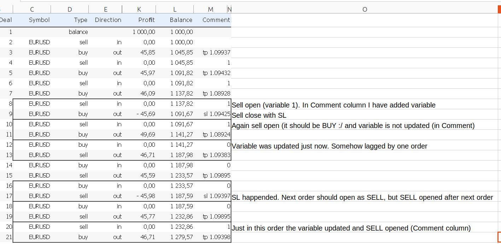Select column C header

point(32,10)
